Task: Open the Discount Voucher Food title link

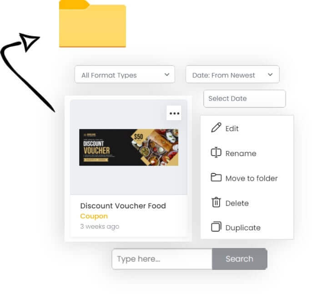Action: pos(123,206)
